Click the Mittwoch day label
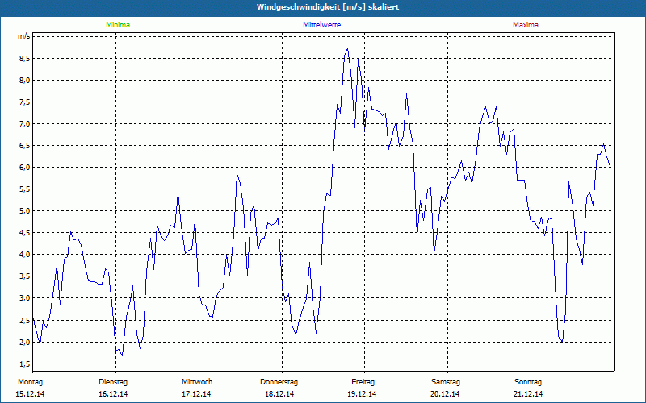Screen dimensions: 646x403 point(197,382)
